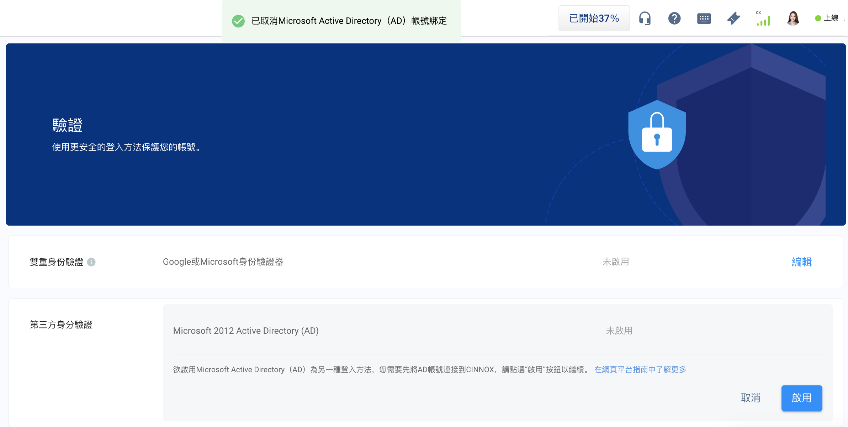Click the Google或Microsoft身份驗證器 text
This screenshot has width=848, height=427.
(223, 262)
